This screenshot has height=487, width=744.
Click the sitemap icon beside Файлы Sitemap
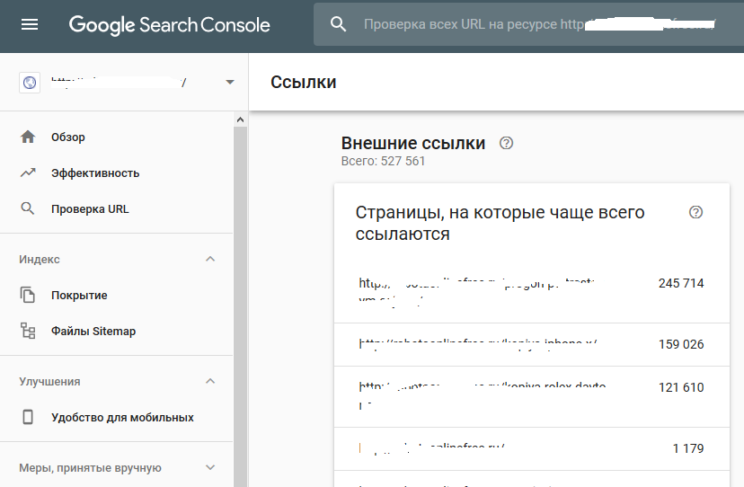pyautogui.click(x=28, y=332)
